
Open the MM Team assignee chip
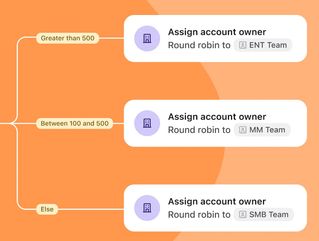click(x=262, y=130)
